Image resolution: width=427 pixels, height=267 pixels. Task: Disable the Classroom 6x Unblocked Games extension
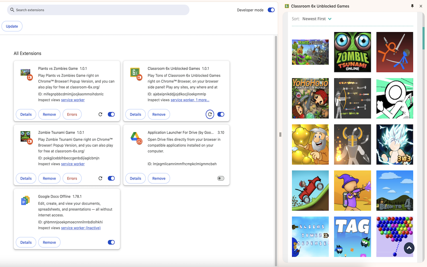click(221, 114)
